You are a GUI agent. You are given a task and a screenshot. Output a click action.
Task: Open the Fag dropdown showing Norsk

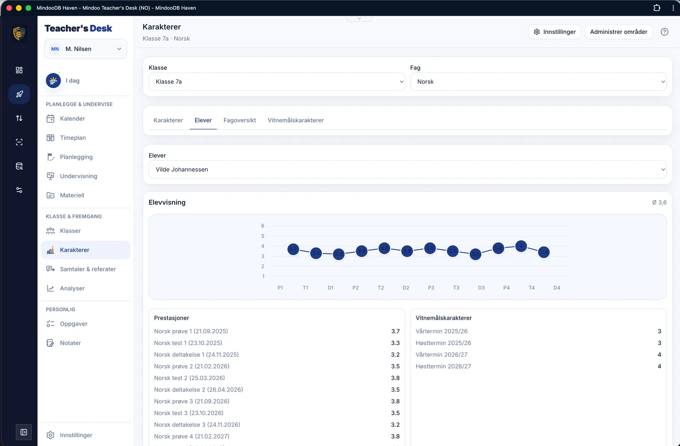click(538, 82)
